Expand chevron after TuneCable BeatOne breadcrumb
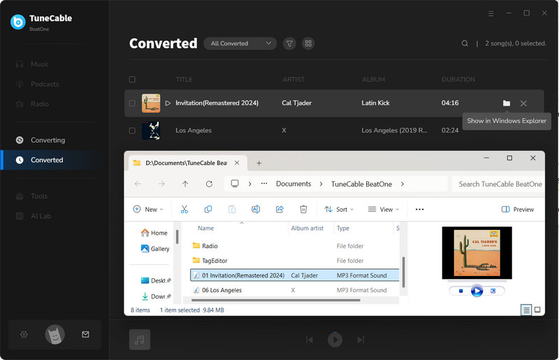 click(x=402, y=184)
